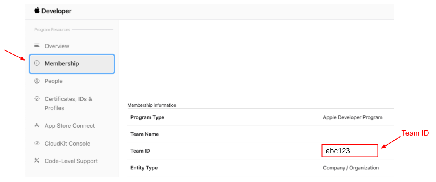Click the Program Type row label
Image resolution: width=436 pixels, height=182 pixels.
click(147, 117)
